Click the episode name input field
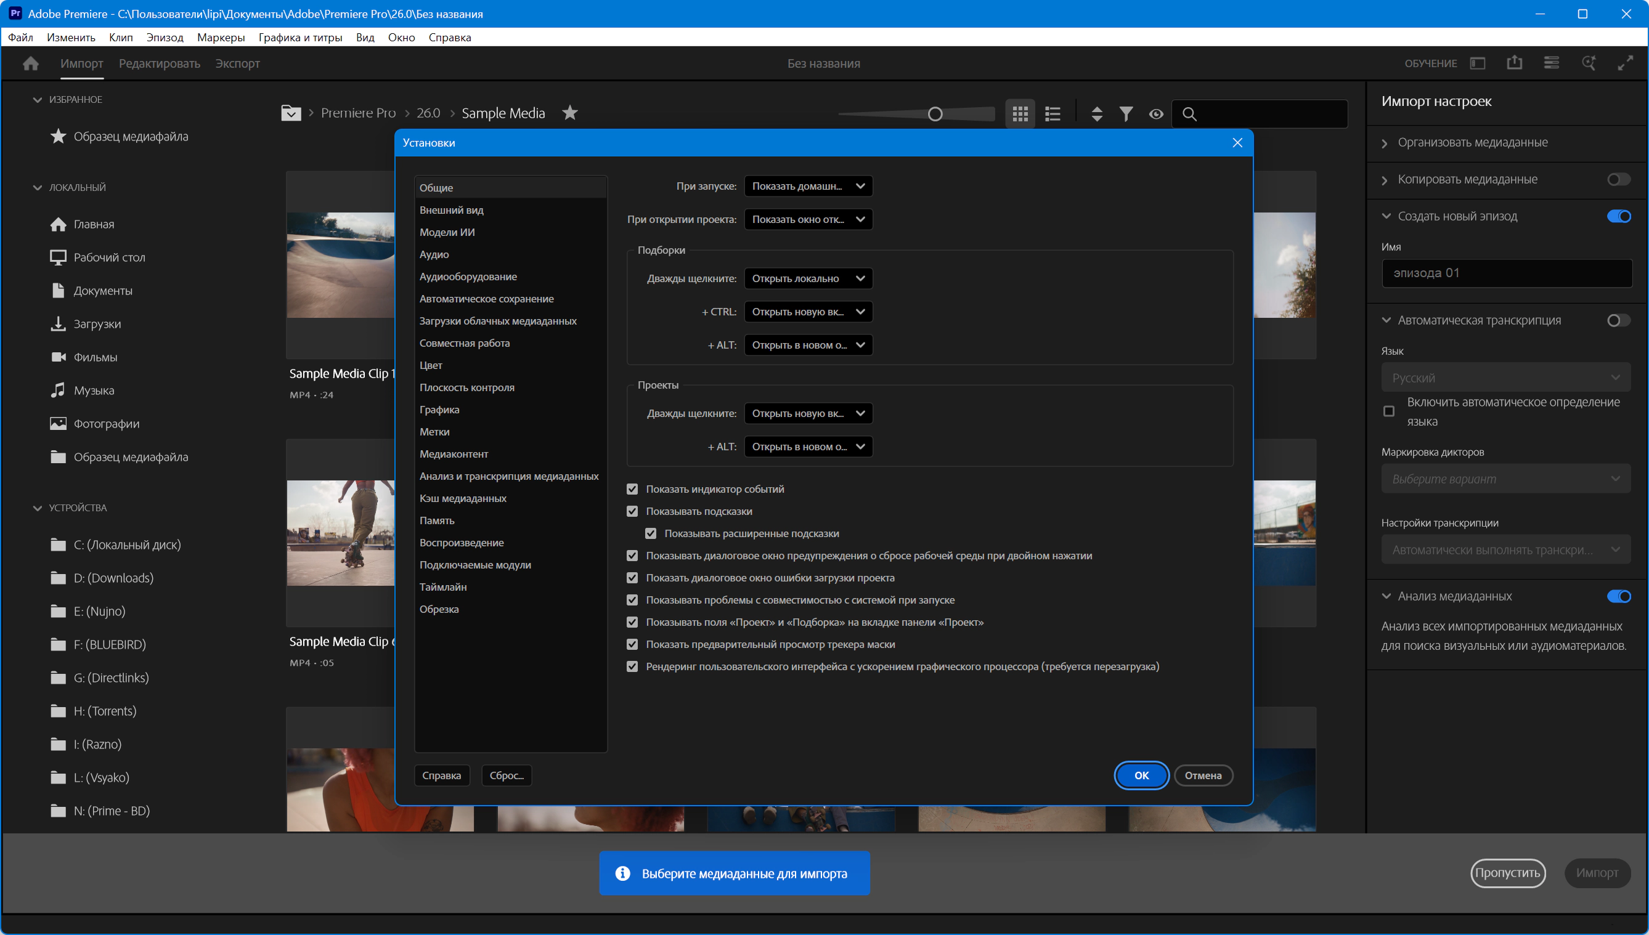Screen dimensions: 1649x935 point(1506,273)
